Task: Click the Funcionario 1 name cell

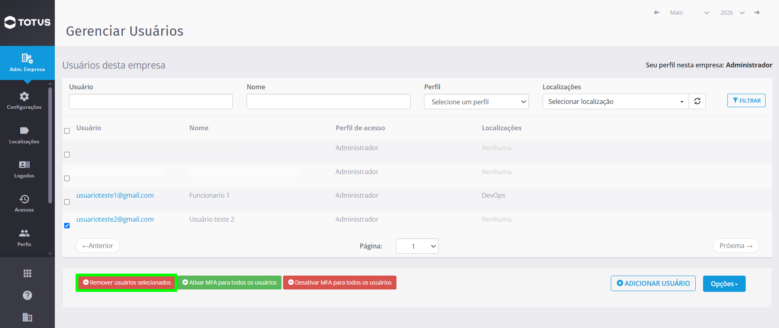Action: (209, 195)
